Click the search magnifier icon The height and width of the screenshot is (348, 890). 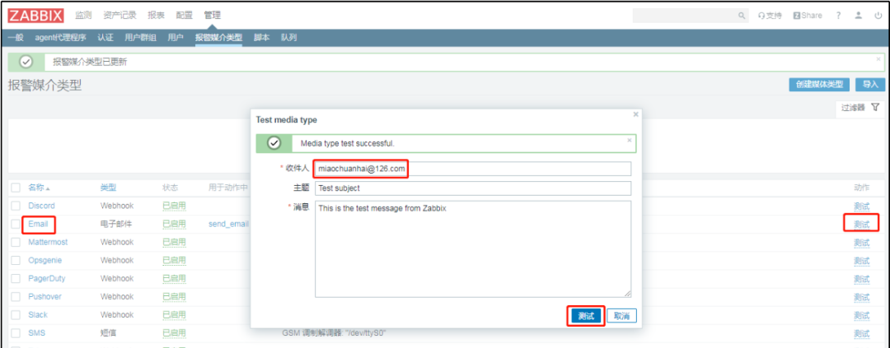click(x=742, y=16)
